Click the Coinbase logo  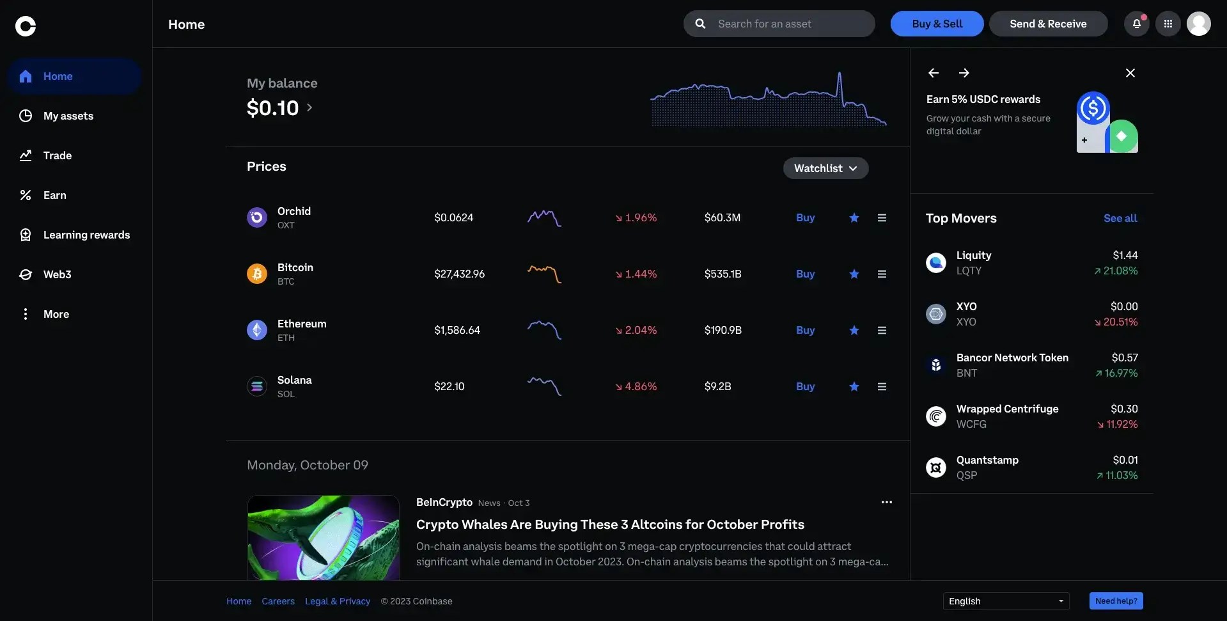pos(26,26)
